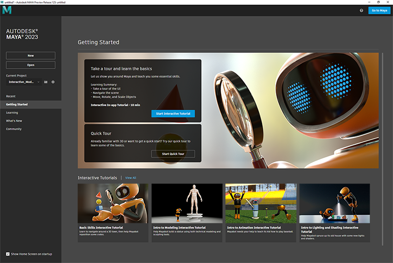This screenshot has height=263, width=393.
Task: Click the New scene button
Action: 30,55
